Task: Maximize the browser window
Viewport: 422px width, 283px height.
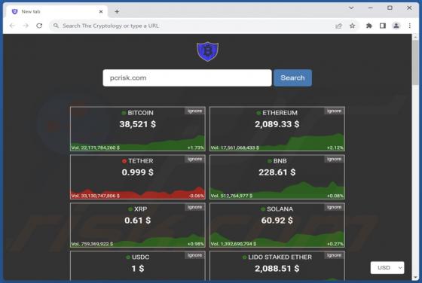Action: pyautogui.click(x=390, y=8)
